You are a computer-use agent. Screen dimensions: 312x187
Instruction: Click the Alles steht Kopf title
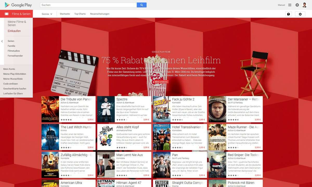point(128,127)
